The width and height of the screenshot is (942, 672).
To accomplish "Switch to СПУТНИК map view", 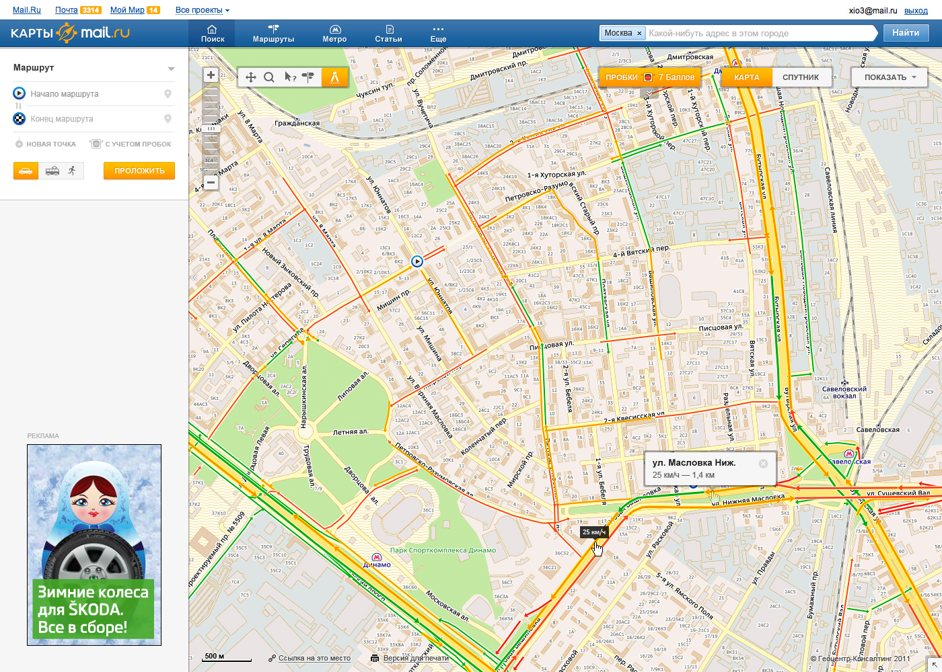I will click(x=800, y=77).
